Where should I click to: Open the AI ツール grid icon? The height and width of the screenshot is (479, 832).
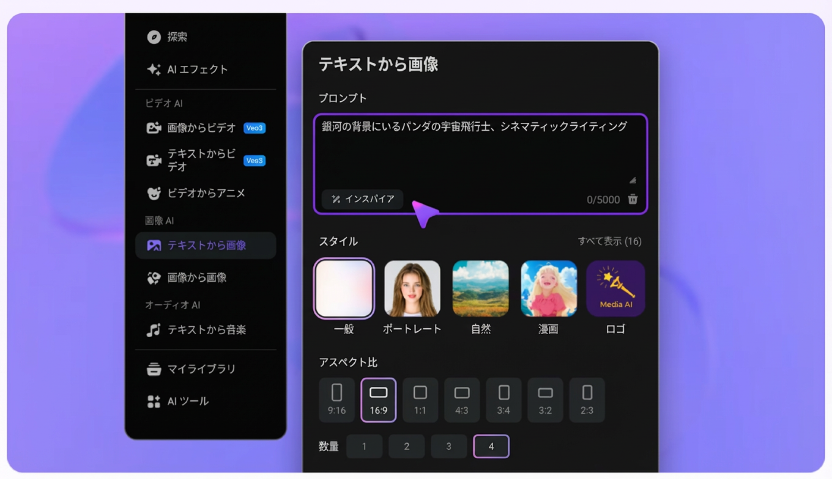154,401
